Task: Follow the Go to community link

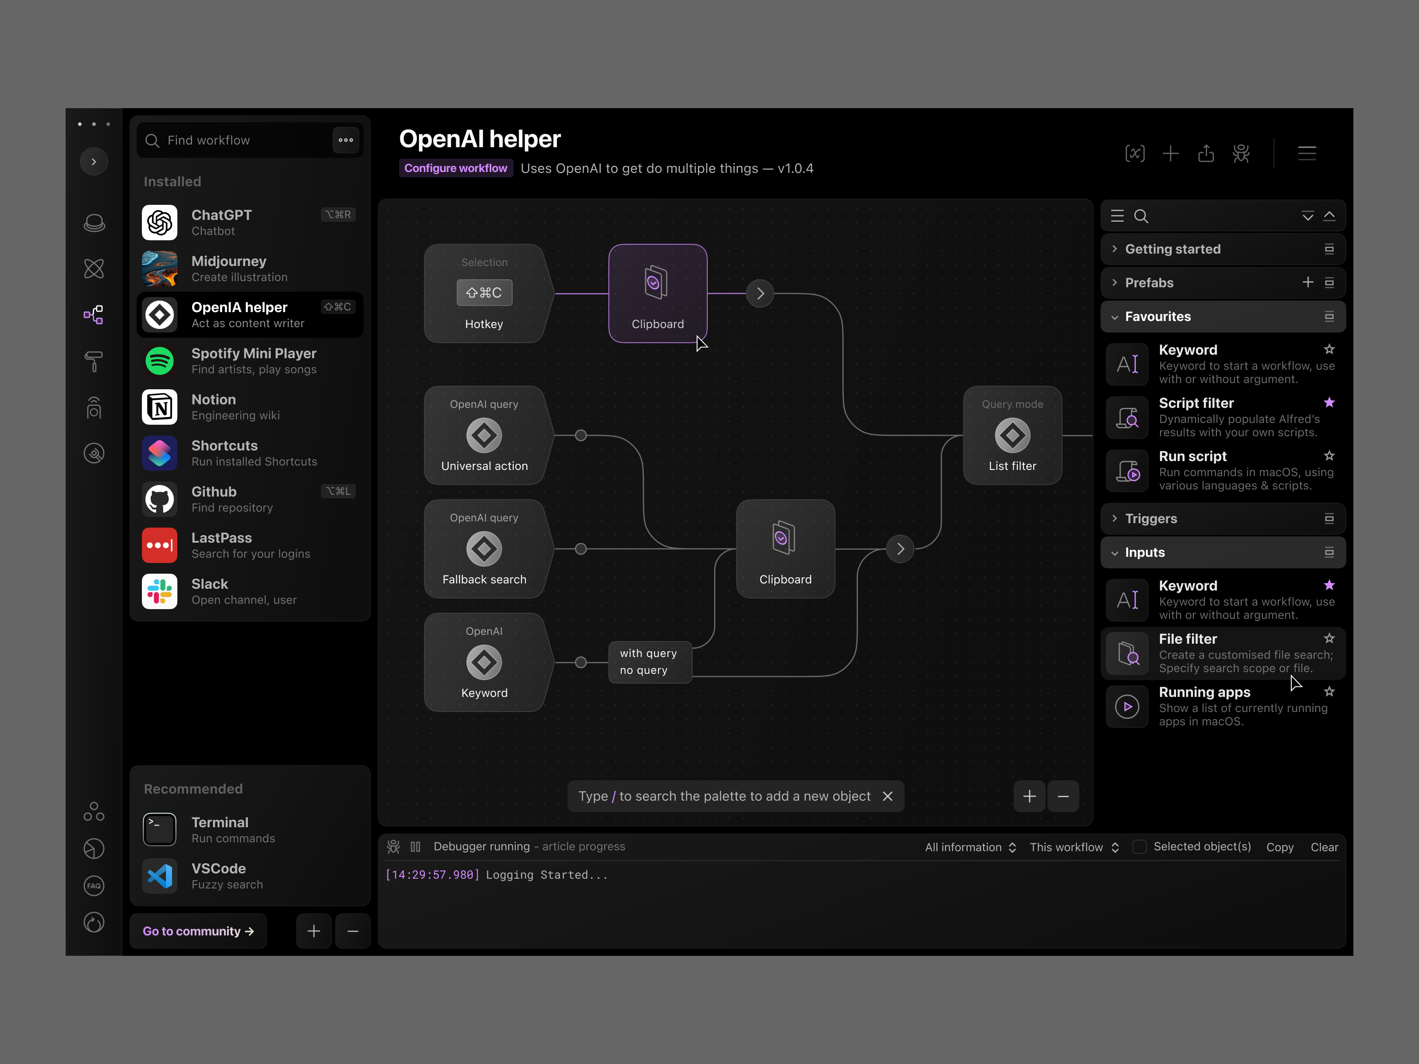Action: coord(198,931)
